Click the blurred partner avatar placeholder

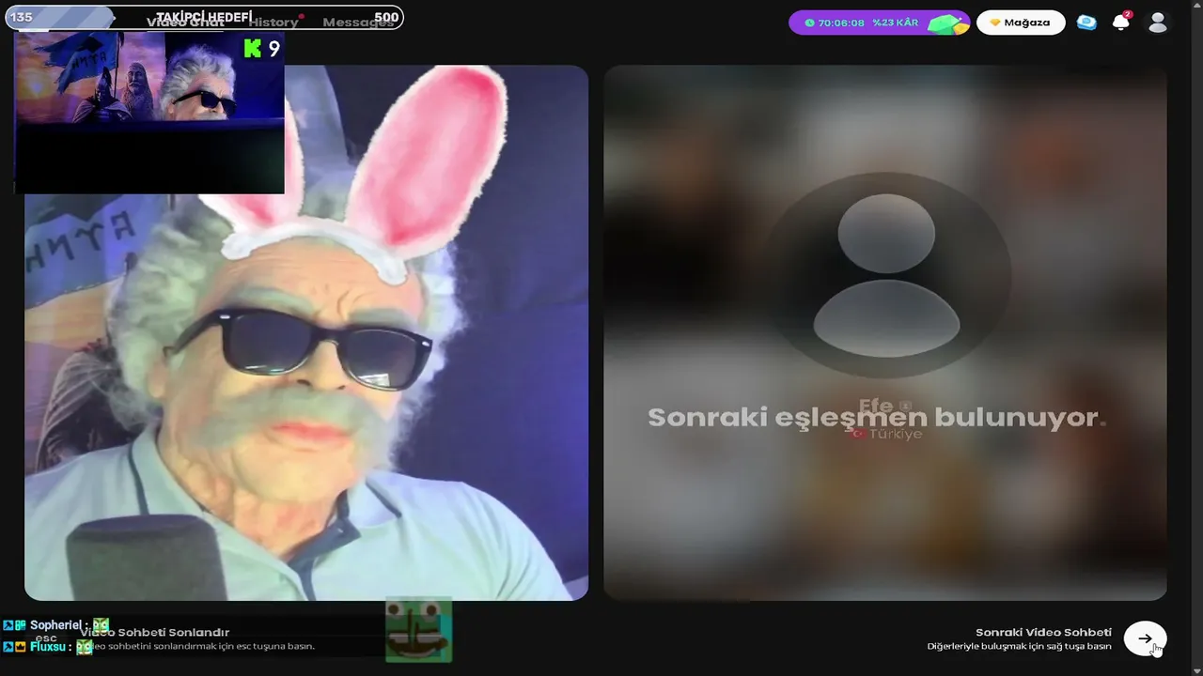click(x=886, y=275)
